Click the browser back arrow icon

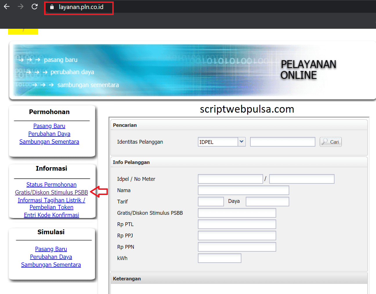(6, 6)
